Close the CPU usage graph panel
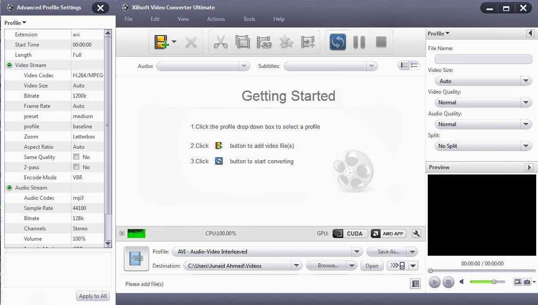 click(x=122, y=234)
